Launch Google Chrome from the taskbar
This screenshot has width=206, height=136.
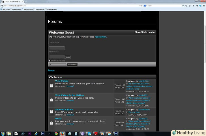tap(56, 134)
